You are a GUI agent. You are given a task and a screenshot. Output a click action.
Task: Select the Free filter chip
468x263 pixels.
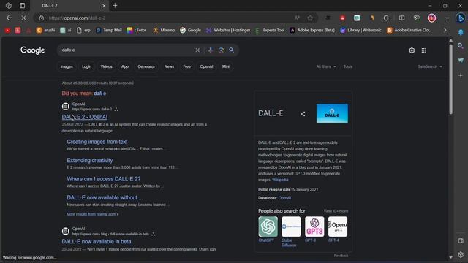click(x=187, y=66)
